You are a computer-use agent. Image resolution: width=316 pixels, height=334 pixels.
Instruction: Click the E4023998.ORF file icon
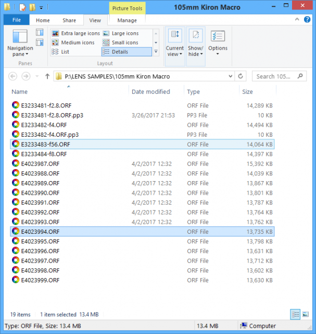click(16, 270)
